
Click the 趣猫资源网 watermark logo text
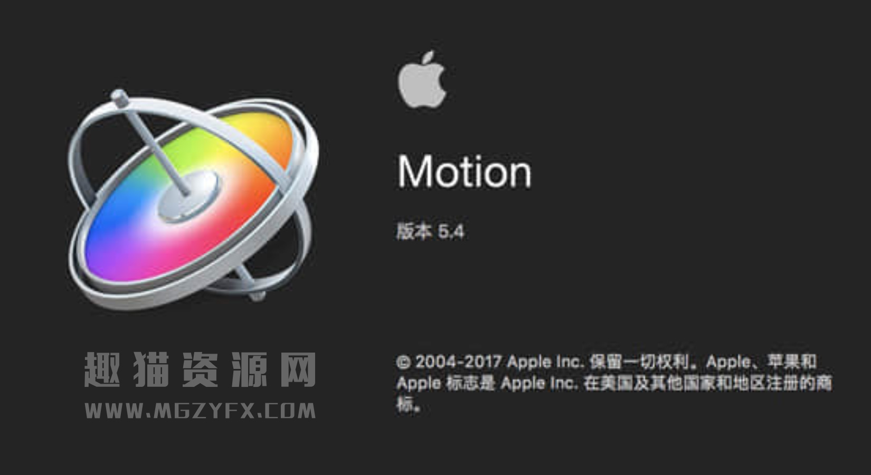click(201, 369)
